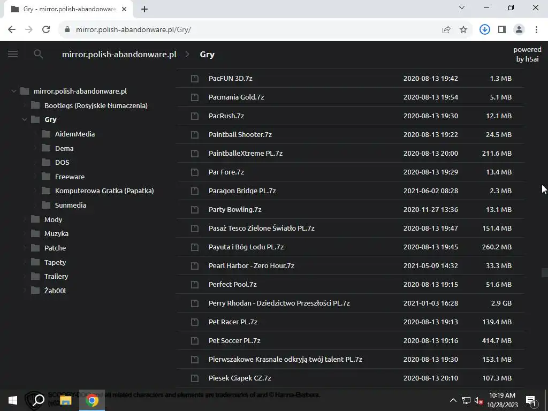Expand the Mody folder arrow
The width and height of the screenshot is (548, 411).
pos(25,219)
